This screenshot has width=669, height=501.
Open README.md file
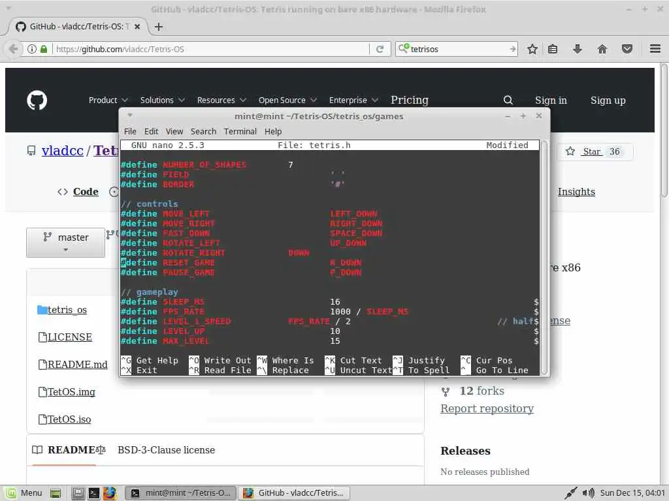[77, 364]
